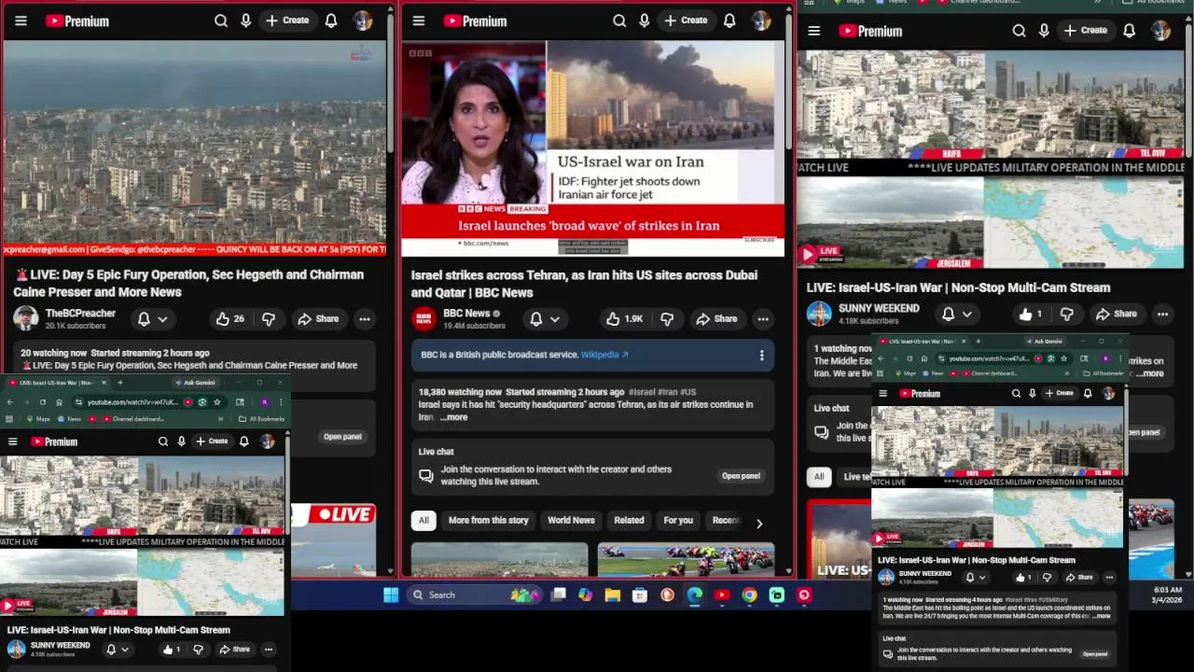
Task: Open YouTube Premium logo in BBC News window
Action: tap(475, 21)
